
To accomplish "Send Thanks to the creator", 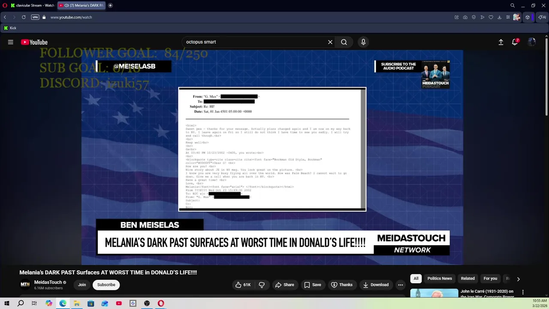I will tap(342, 285).
